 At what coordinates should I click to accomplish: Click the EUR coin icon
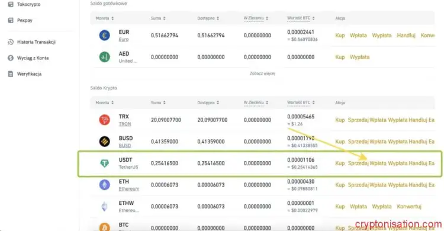click(104, 36)
